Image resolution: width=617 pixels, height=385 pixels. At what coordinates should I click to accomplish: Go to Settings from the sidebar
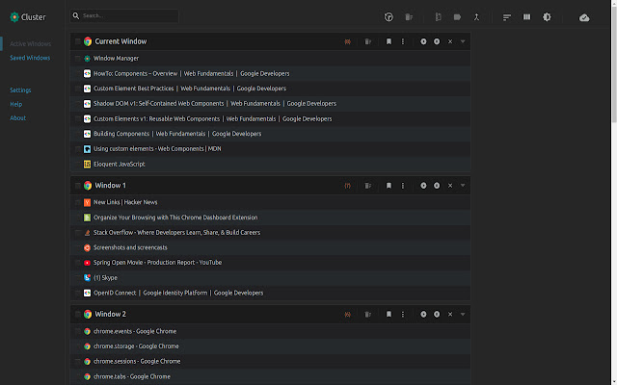pos(20,90)
